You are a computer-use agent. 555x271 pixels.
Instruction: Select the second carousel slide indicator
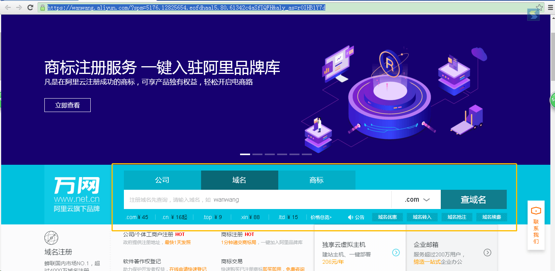tap(257, 154)
